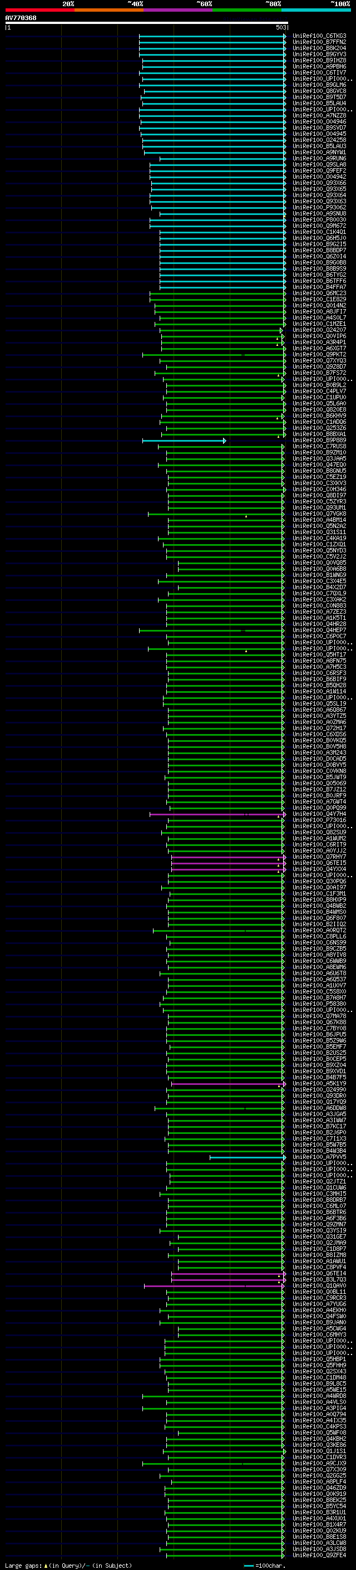
Task: Click the white query sequence bar under AV770368
Action: [x=147, y=22]
